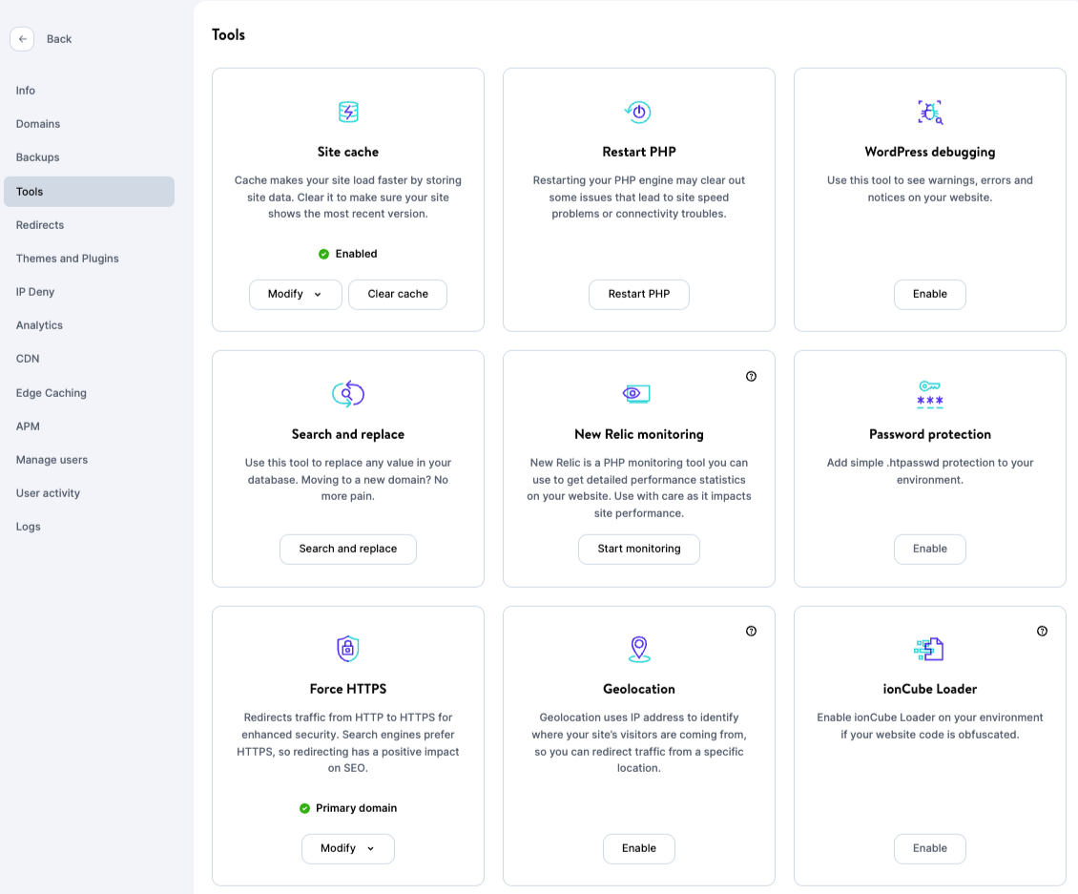Screen dimensions: 1078x894
Task: Enable WordPress debugging
Action: [930, 294]
